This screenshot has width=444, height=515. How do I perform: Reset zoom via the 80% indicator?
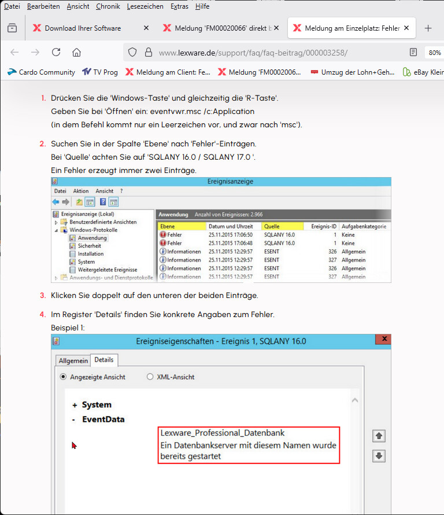(x=435, y=53)
